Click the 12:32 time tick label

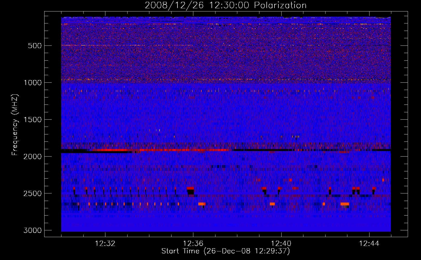pyautogui.click(x=105, y=244)
